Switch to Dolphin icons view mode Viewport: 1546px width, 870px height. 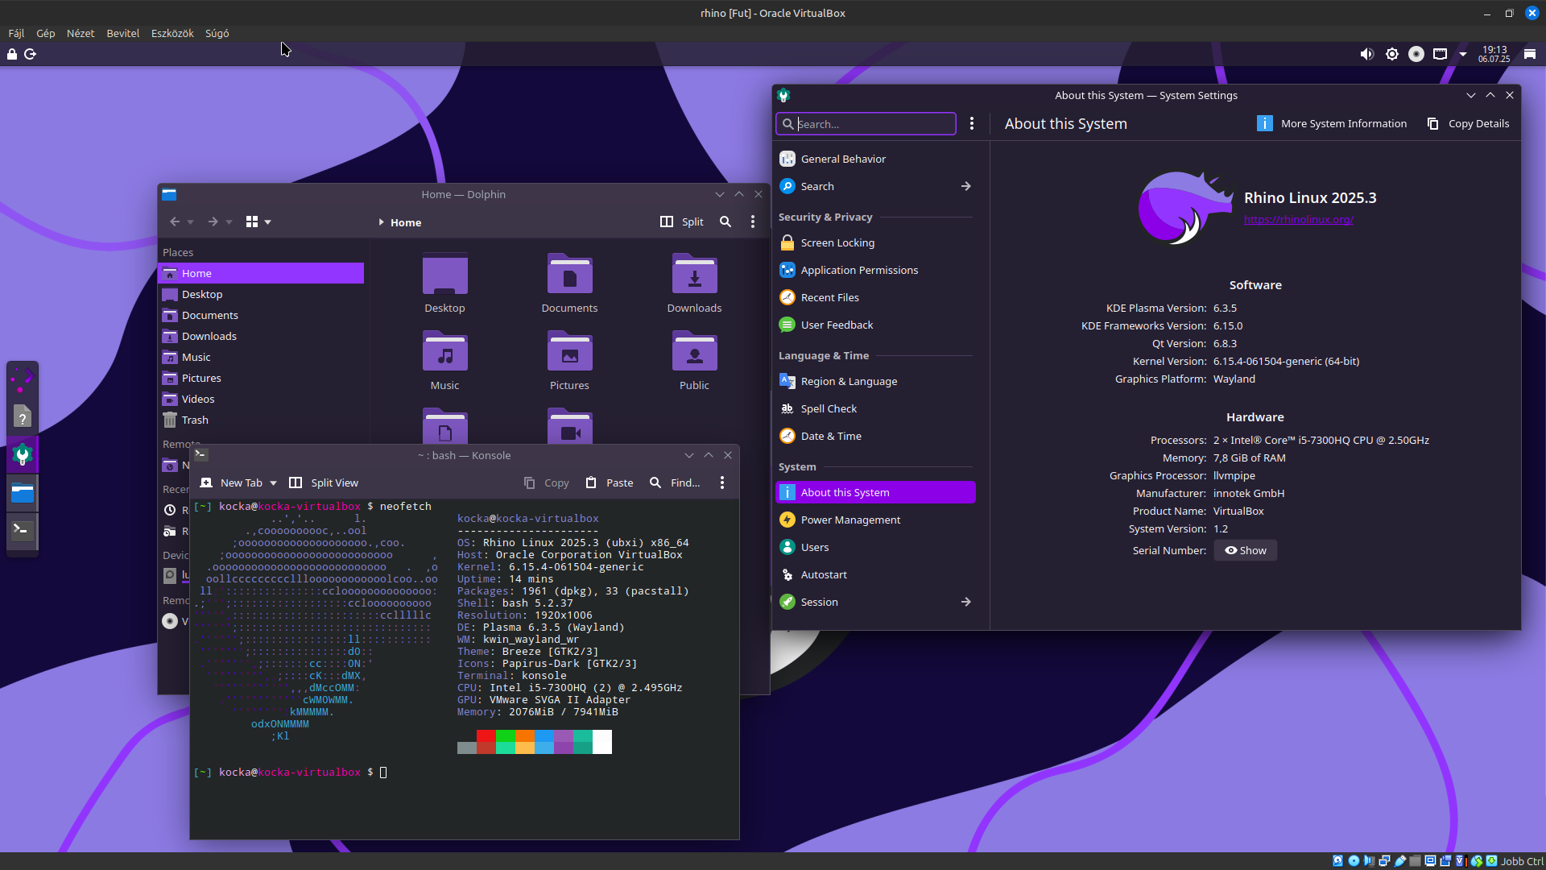point(252,222)
